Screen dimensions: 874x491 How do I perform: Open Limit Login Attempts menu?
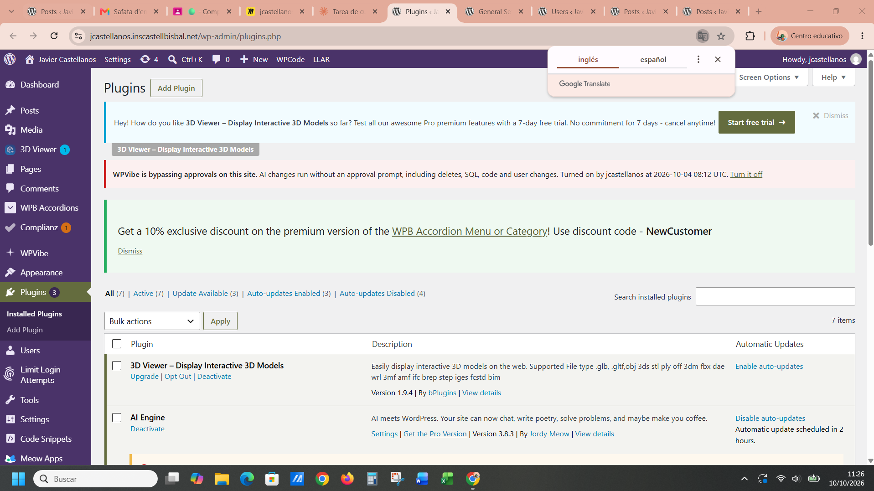tap(41, 375)
